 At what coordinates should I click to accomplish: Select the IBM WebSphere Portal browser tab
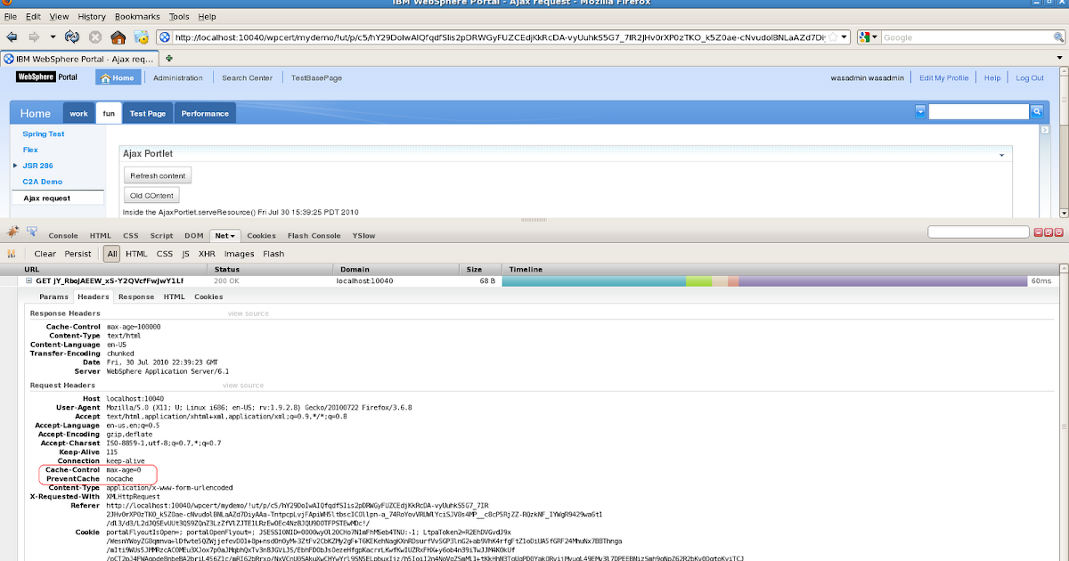pyautogui.click(x=79, y=59)
